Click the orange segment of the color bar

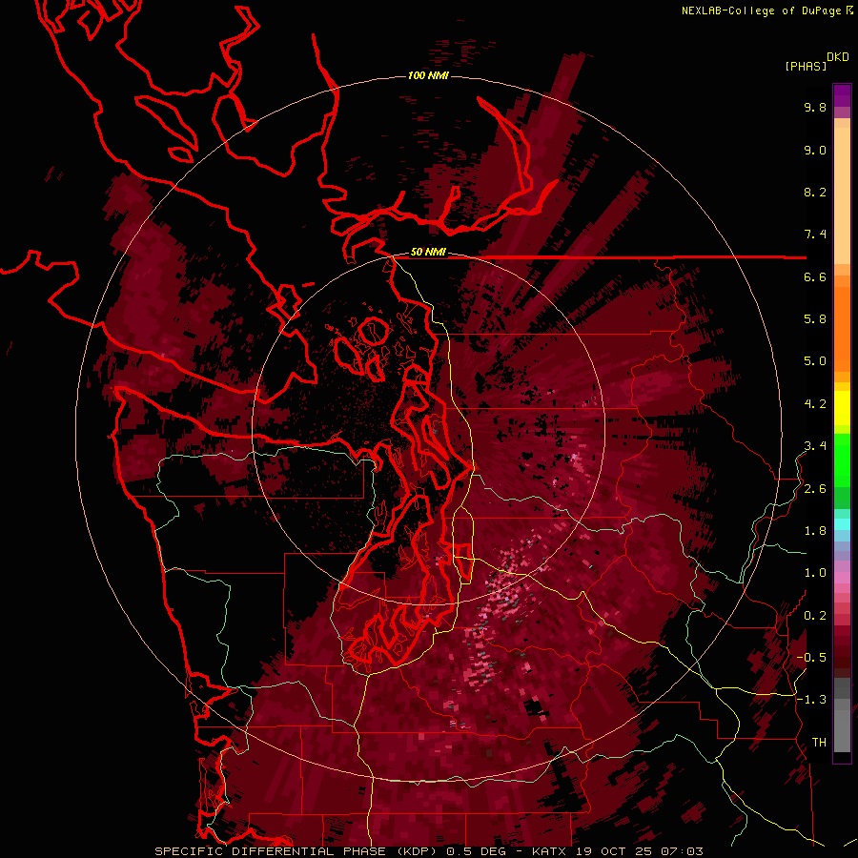coord(842,328)
